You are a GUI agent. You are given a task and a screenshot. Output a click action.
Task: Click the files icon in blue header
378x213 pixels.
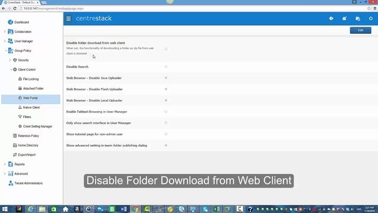(x=357, y=18)
